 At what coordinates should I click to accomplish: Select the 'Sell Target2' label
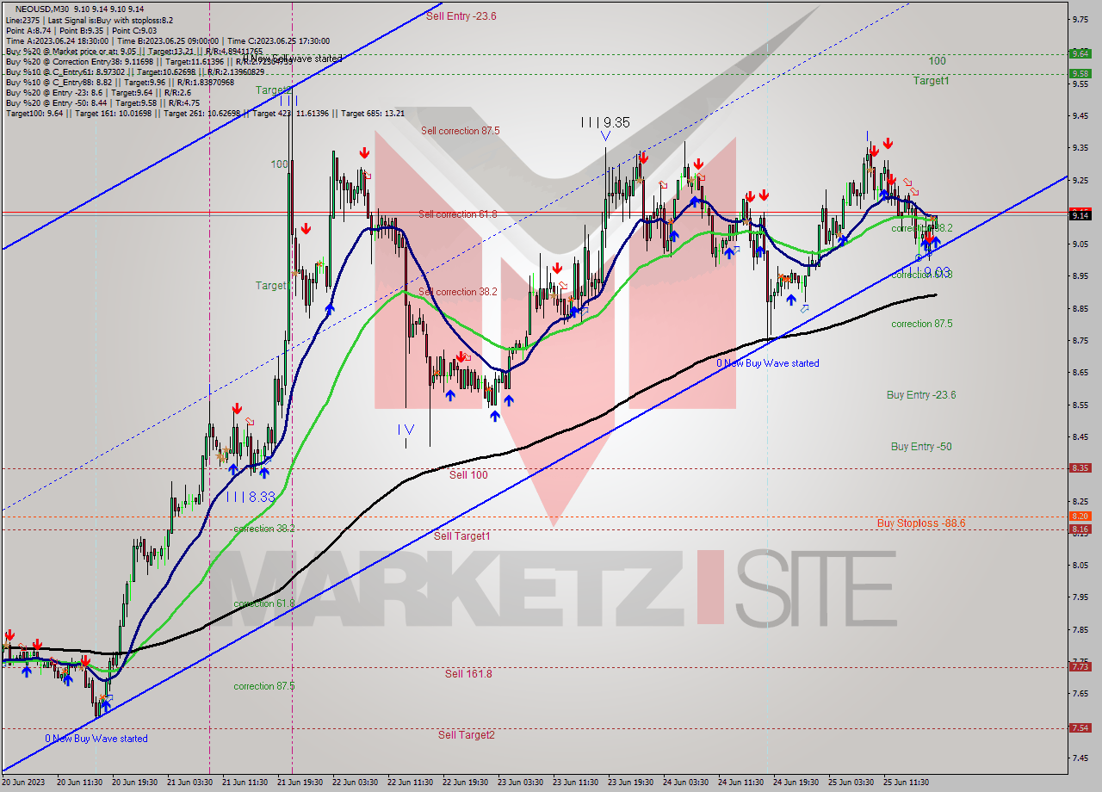click(466, 735)
